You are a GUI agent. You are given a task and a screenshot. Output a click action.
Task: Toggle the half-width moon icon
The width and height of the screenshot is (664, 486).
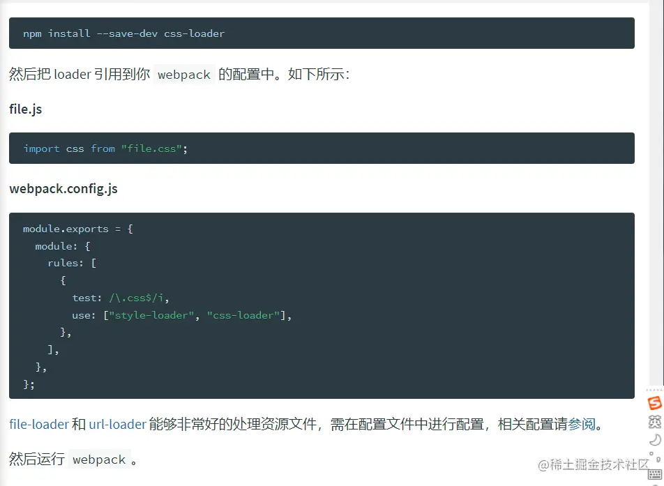click(654, 439)
